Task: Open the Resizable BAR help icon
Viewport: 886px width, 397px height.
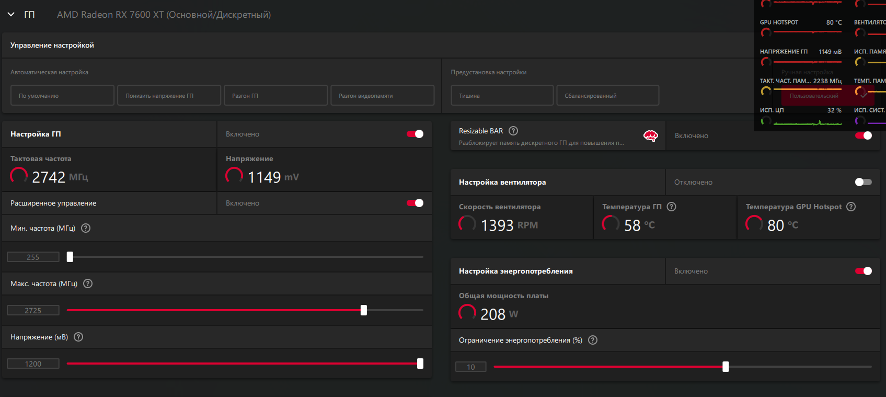Action: (x=513, y=131)
